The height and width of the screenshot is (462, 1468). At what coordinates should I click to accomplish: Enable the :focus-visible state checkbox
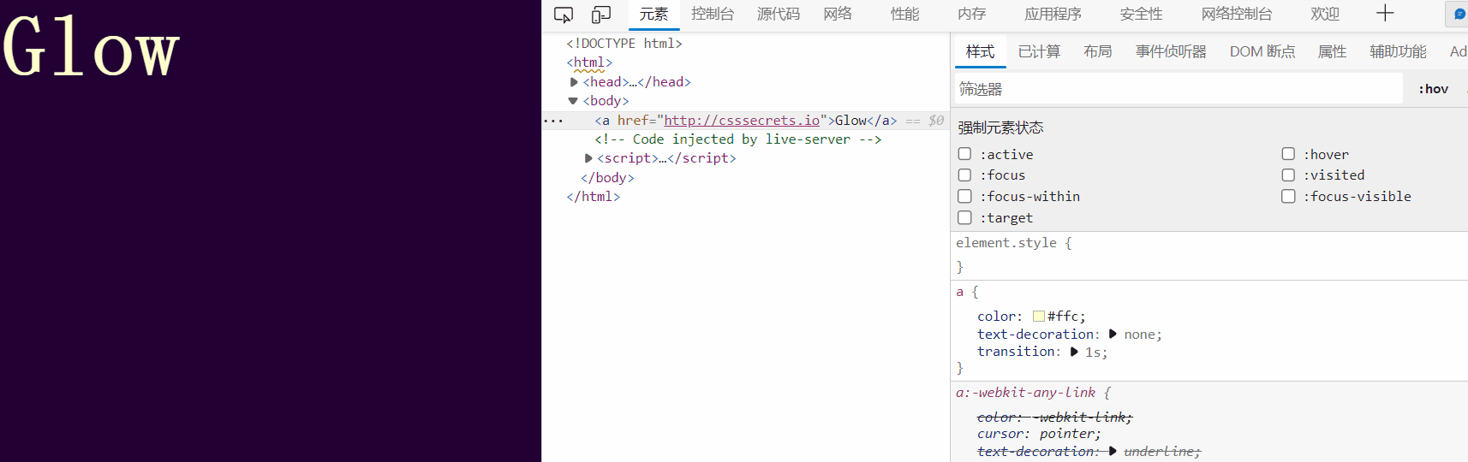[1288, 196]
